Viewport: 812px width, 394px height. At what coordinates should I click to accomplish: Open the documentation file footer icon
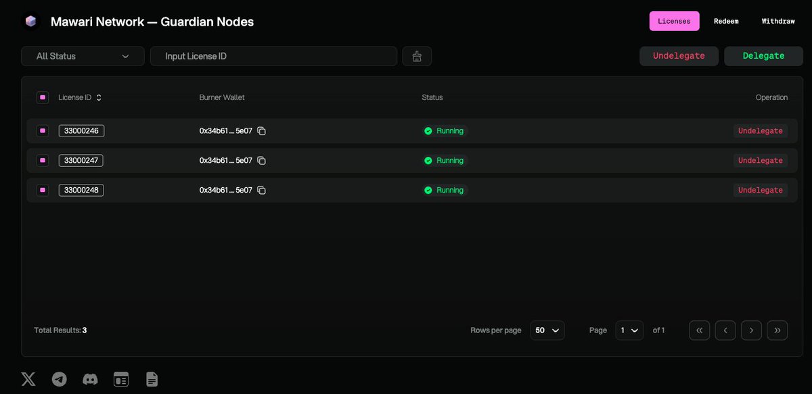point(152,379)
